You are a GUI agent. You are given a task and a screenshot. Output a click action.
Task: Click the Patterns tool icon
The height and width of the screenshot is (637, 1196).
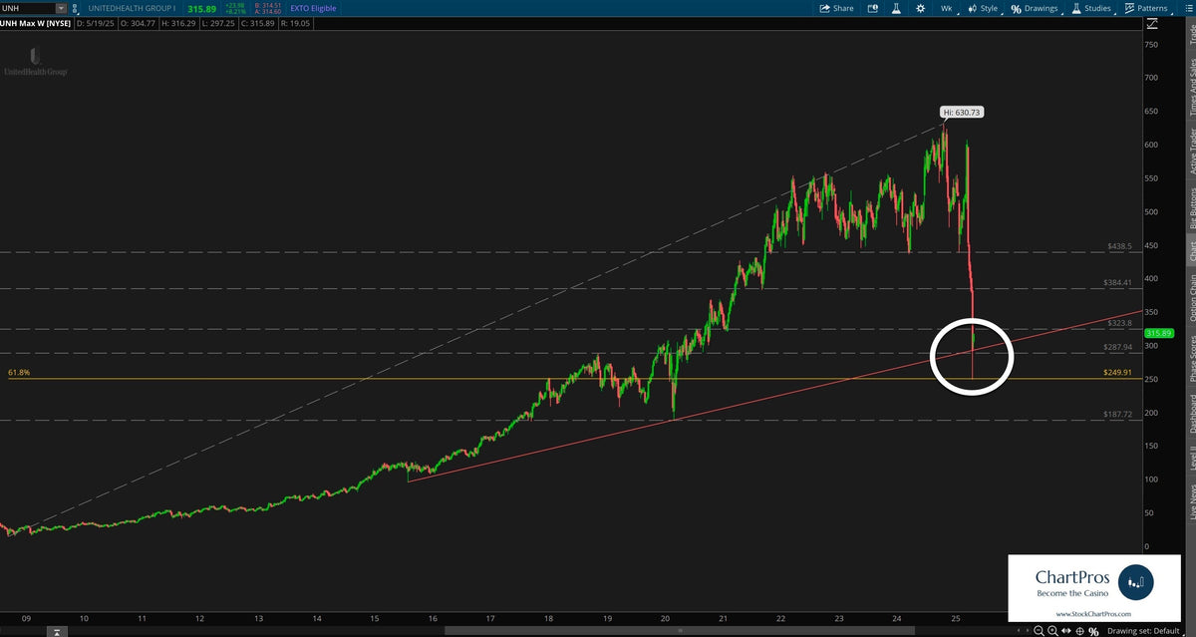point(1129,8)
